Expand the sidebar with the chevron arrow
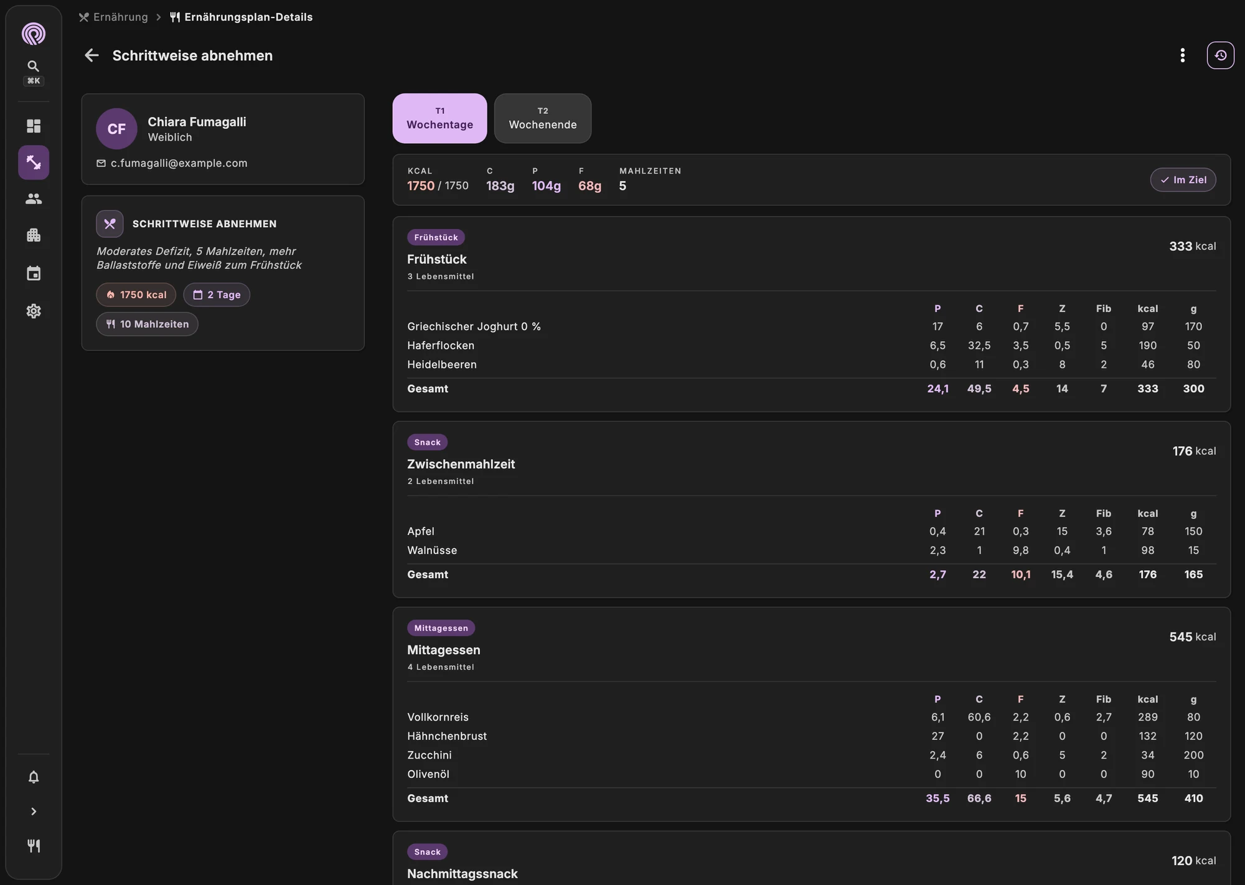The width and height of the screenshot is (1245, 885). pyautogui.click(x=34, y=812)
